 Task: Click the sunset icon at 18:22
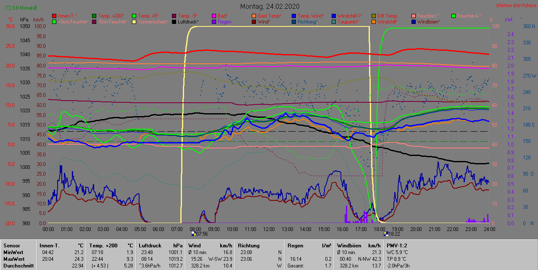click(387, 234)
